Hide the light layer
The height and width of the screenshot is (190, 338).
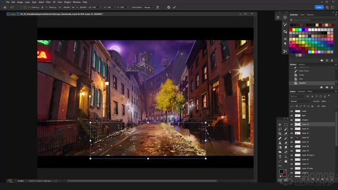[x=292, y=116]
